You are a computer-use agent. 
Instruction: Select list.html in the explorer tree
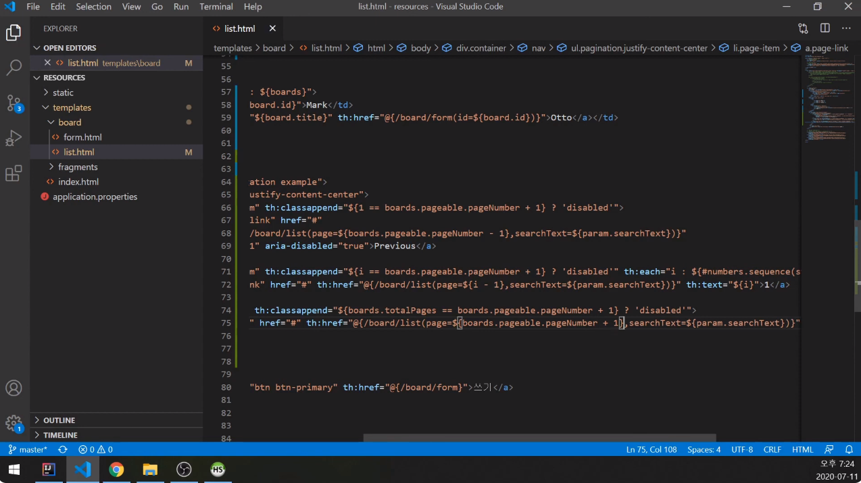point(78,152)
